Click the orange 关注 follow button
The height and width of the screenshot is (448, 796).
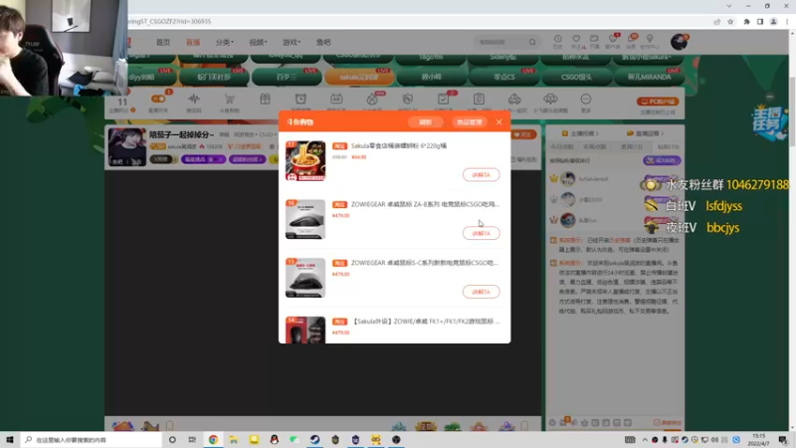(524, 134)
